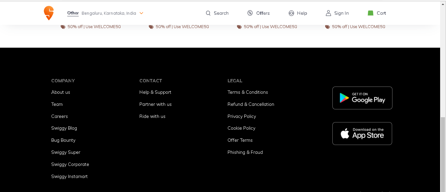
Task: Open the Swiggy Instamart link
Action: click(x=70, y=176)
